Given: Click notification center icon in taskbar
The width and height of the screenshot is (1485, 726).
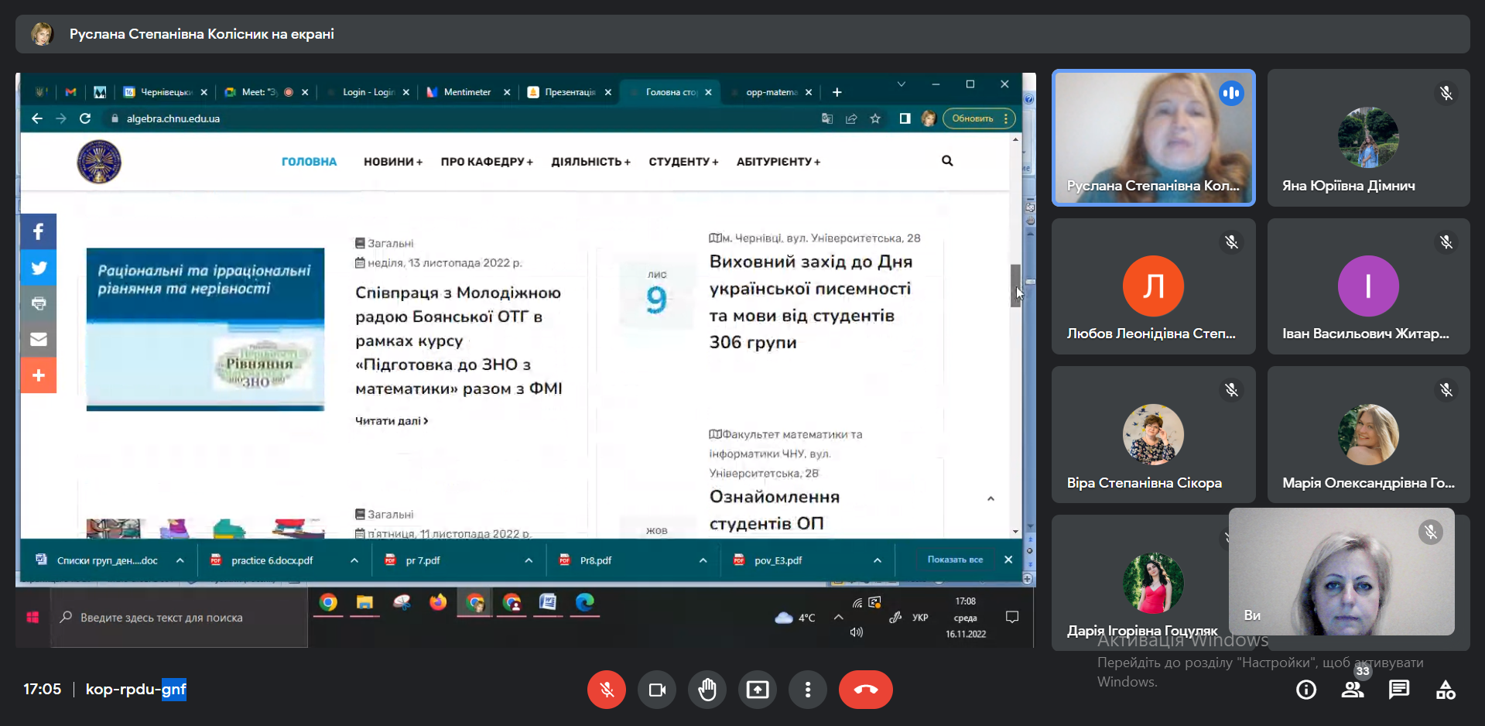Looking at the screenshot, I should pyautogui.click(x=1011, y=617).
